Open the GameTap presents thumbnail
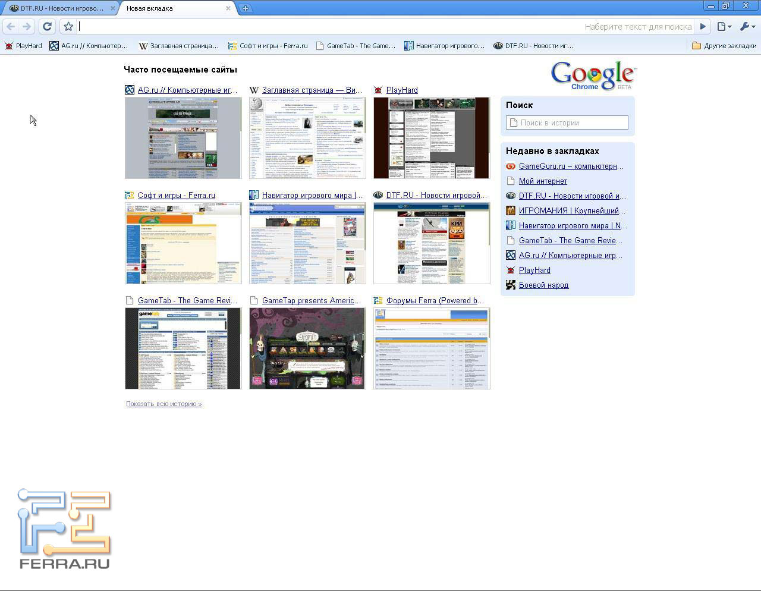761x591 pixels. pyautogui.click(x=307, y=348)
